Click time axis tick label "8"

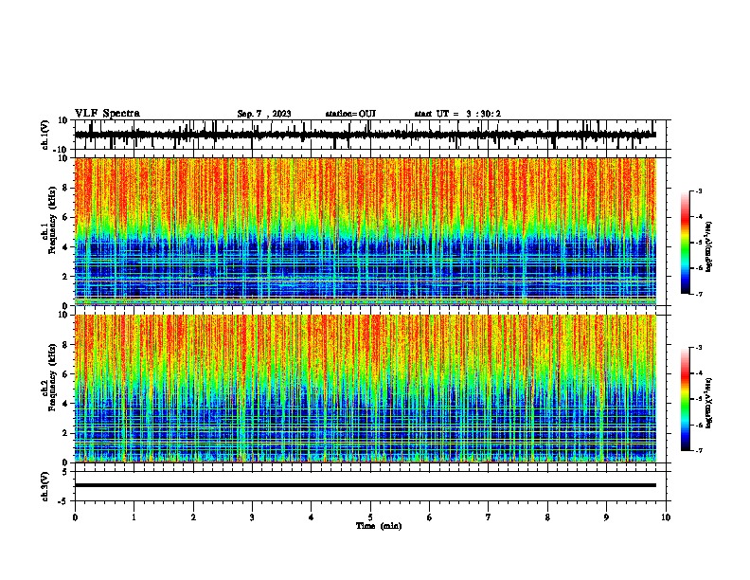pos(547,517)
